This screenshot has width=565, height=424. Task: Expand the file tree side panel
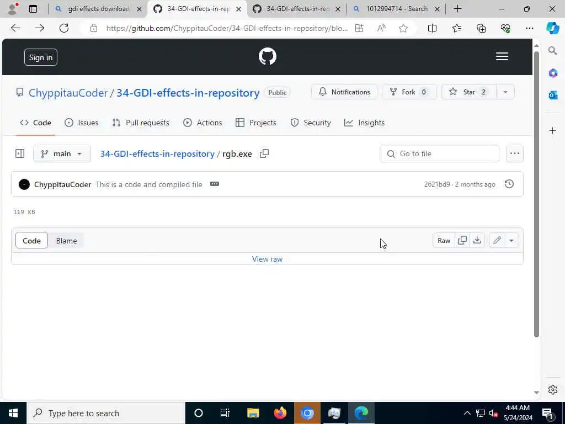[x=20, y=153]
